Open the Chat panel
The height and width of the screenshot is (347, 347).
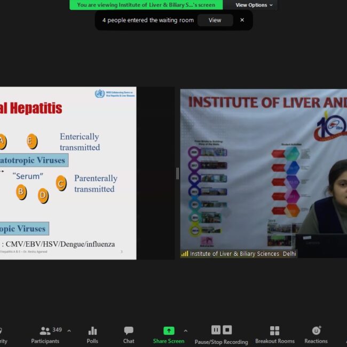pos(129,334)
